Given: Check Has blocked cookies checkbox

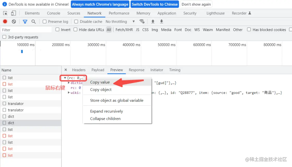Looking at the screenshot, I should click(x=249, y=30).
